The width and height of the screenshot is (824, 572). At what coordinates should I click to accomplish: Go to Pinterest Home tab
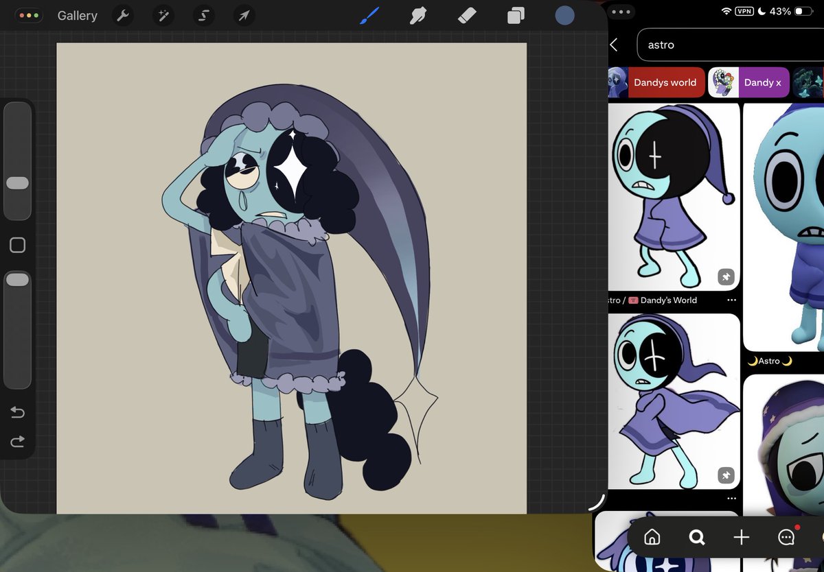[652, 537]
